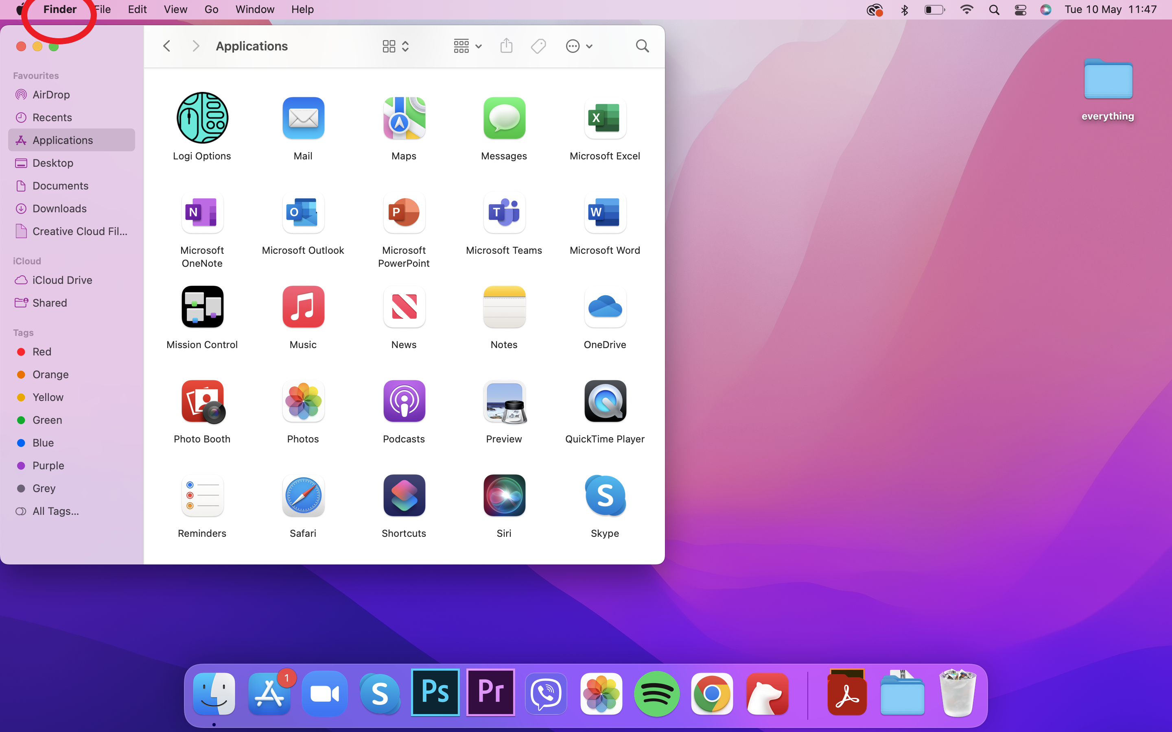Click the Finder window search magnifier

tap(642, 46)
